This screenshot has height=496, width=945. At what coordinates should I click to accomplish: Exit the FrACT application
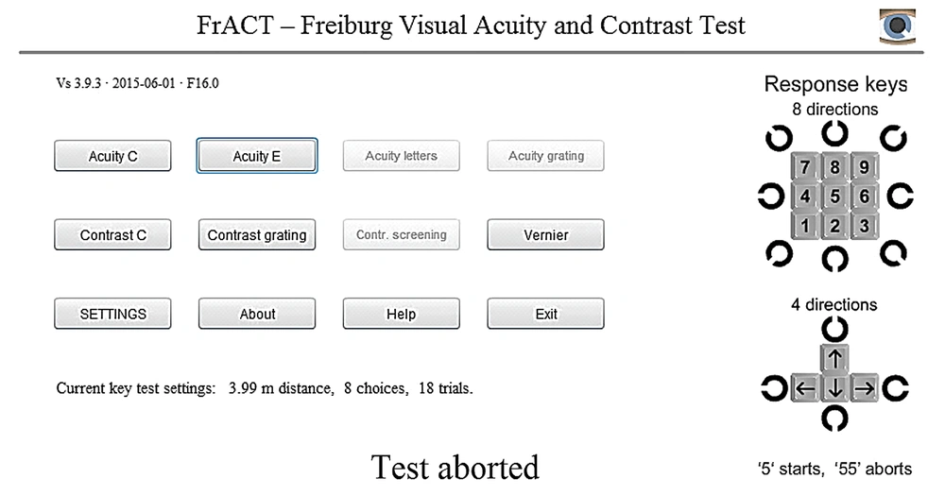point(545,314)
